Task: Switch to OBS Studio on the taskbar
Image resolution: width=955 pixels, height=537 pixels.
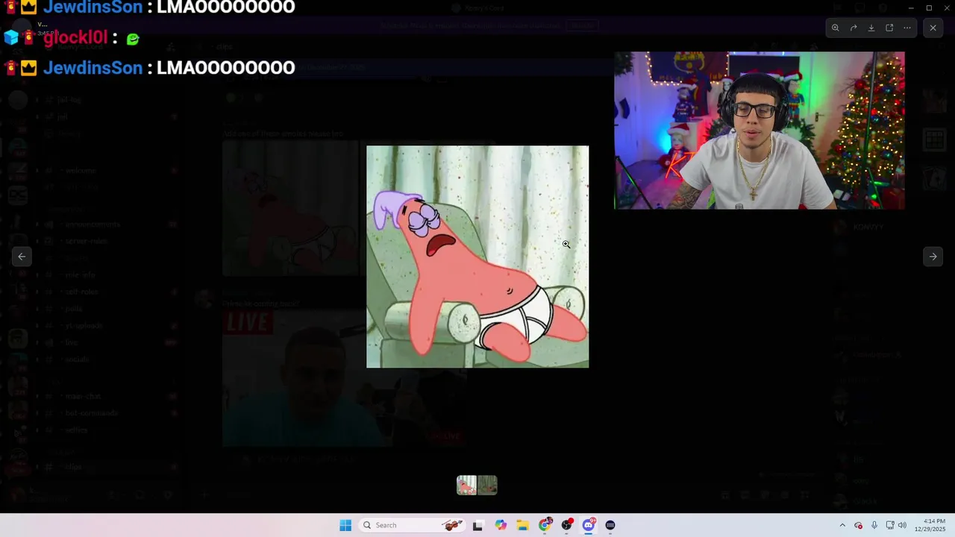Action: click(567, 525)
